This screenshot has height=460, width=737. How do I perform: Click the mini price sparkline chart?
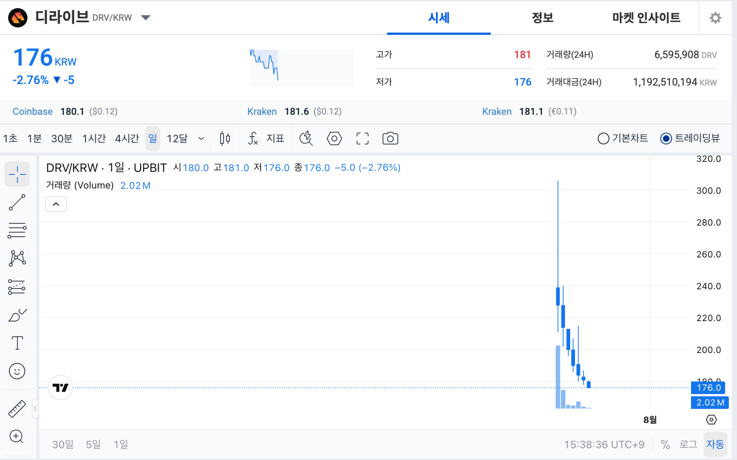coord(301,68)
